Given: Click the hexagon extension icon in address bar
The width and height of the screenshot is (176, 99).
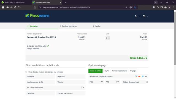Looking at the screenshot, I should click(x=131, y=7).
